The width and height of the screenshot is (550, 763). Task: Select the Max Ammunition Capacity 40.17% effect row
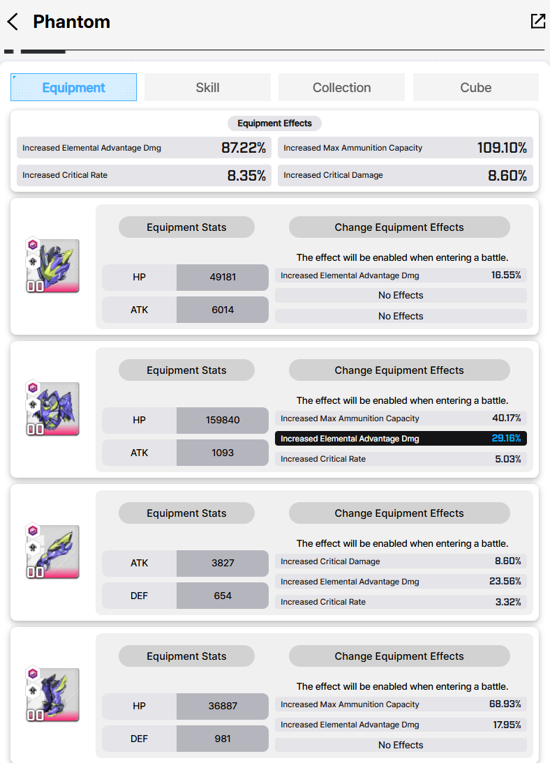[x=401, y=418]
